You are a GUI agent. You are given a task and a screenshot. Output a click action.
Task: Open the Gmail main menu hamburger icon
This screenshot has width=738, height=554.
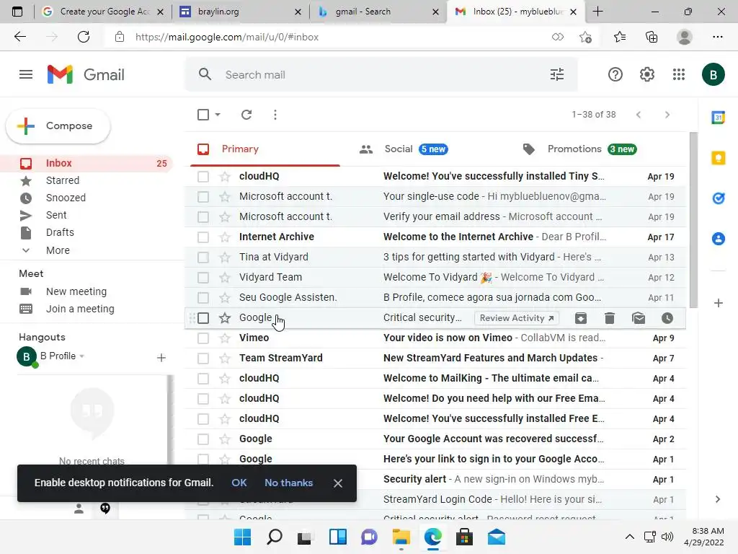26,74
